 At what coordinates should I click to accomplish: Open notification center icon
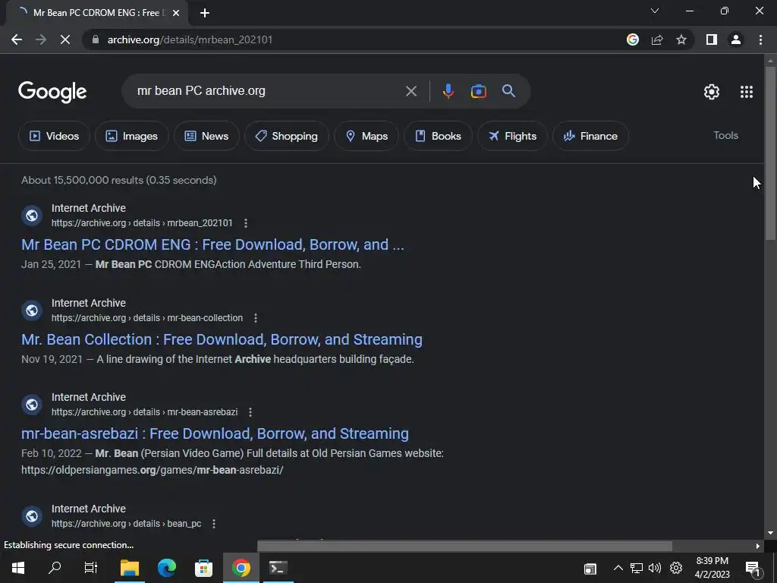pos(752,568)
